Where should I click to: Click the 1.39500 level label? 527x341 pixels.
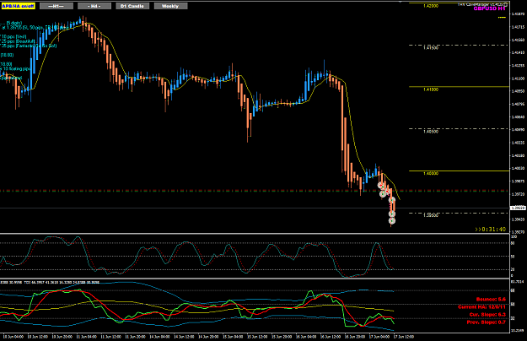(431, 215)
